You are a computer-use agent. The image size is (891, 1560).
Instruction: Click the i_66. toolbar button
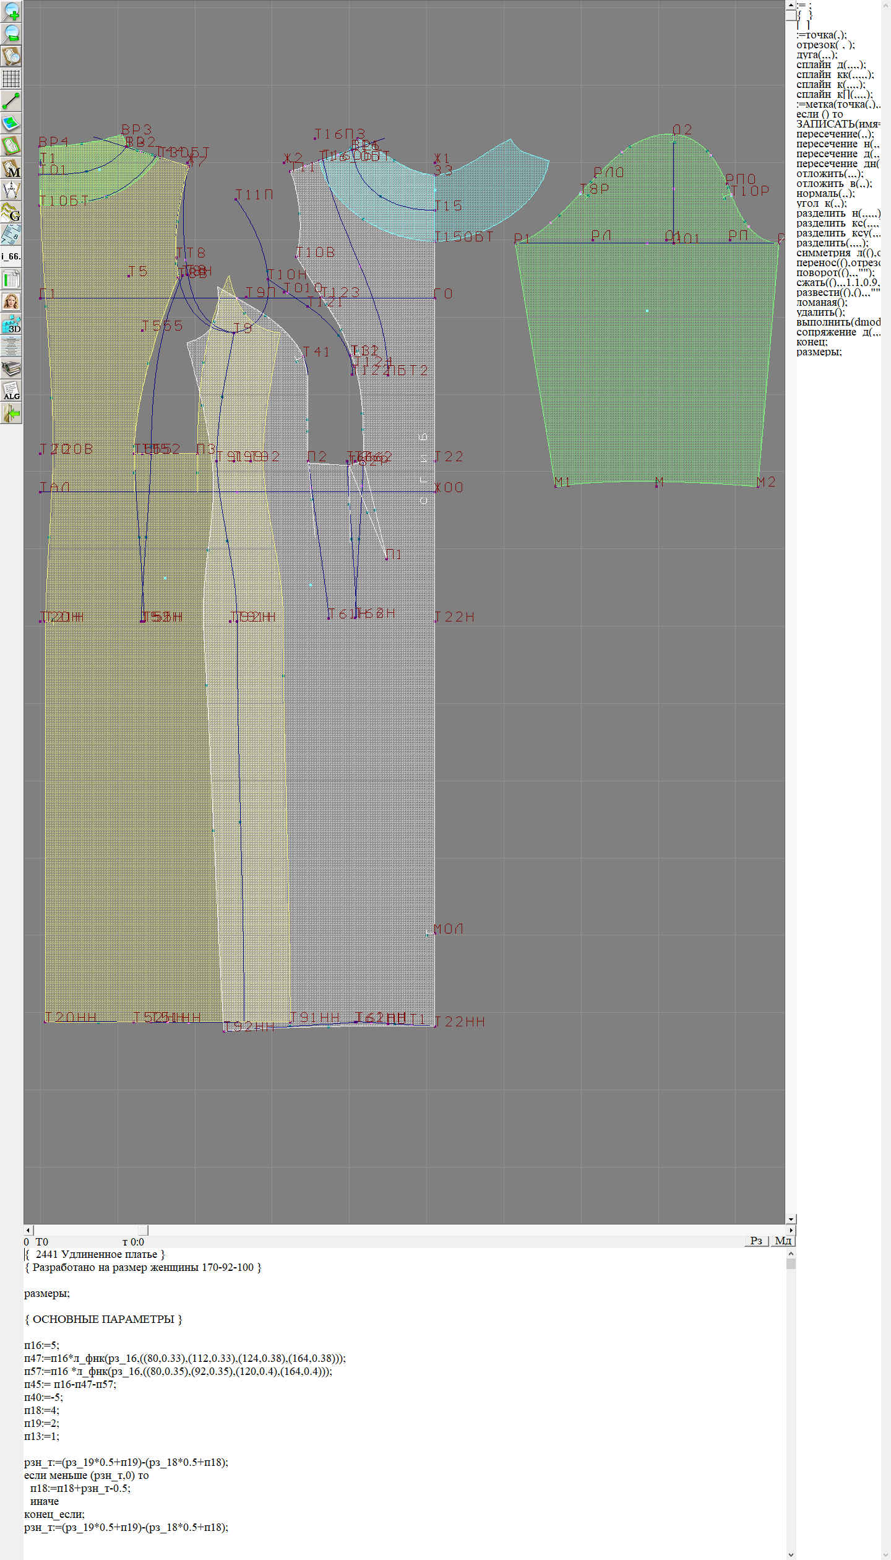[x=11, y=256]
